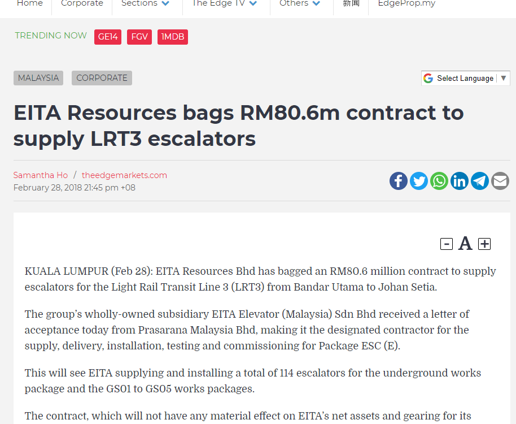Share article on LinkedIn
The width and height of the screenshot is (516, 424).
tap(460, 181)
